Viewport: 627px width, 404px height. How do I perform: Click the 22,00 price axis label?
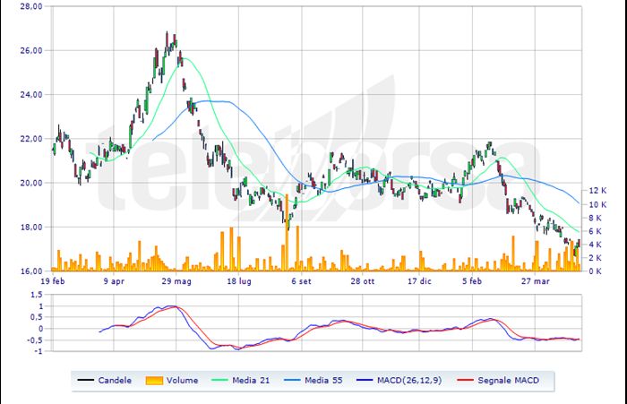(x=30, y=139)
